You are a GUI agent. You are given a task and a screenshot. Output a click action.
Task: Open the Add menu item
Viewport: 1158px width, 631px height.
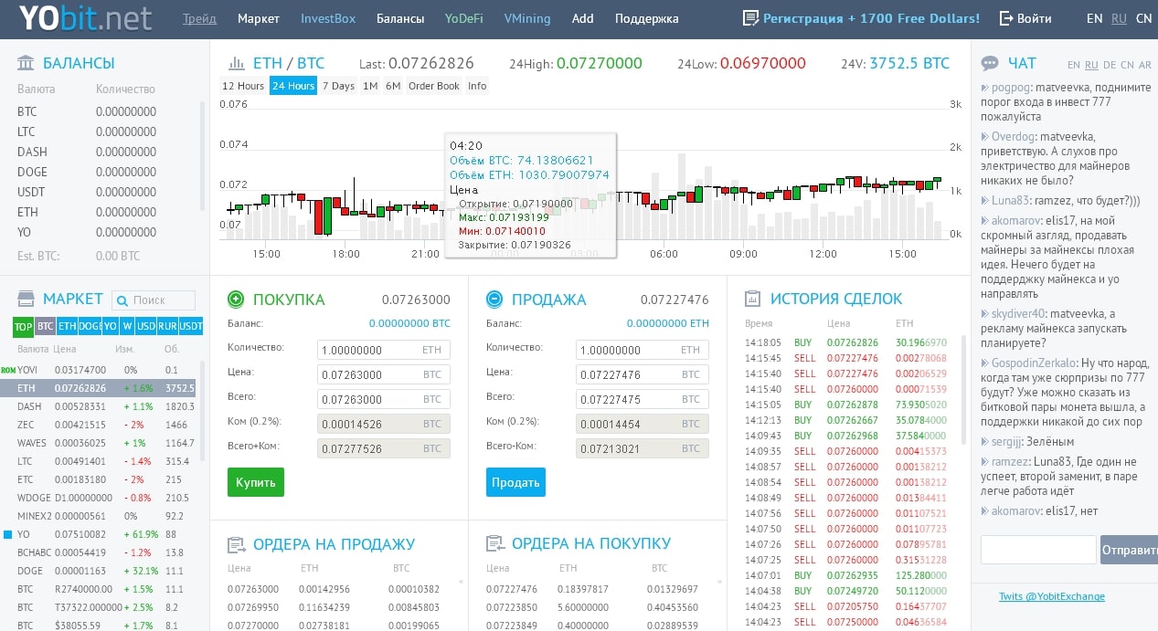[583, 18]
